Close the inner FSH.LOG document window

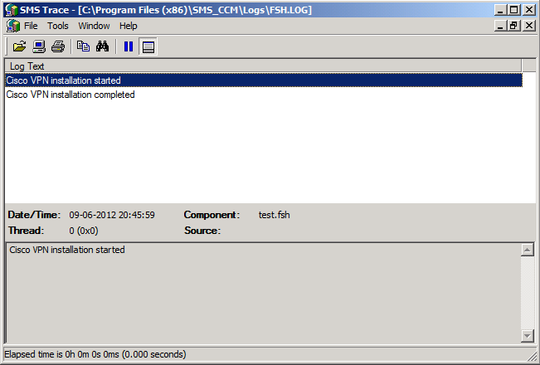[529, 26]
